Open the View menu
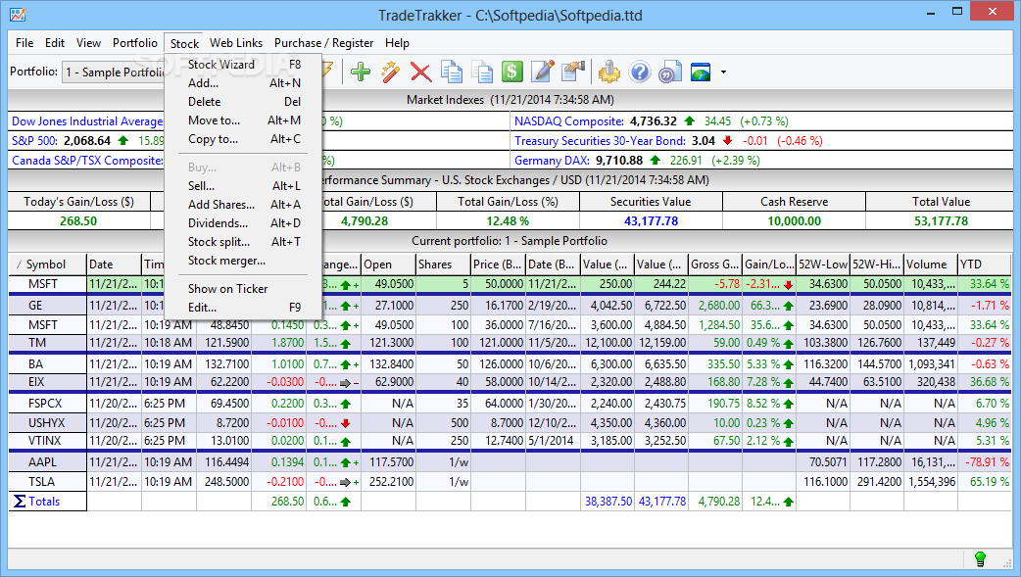Screen dimensions: 1021x577 [x=88, y=43]
